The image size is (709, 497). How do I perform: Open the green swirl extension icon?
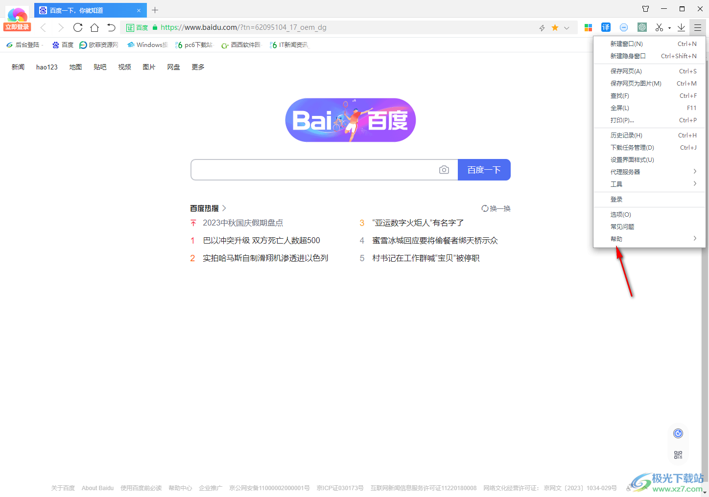point(642,27)
